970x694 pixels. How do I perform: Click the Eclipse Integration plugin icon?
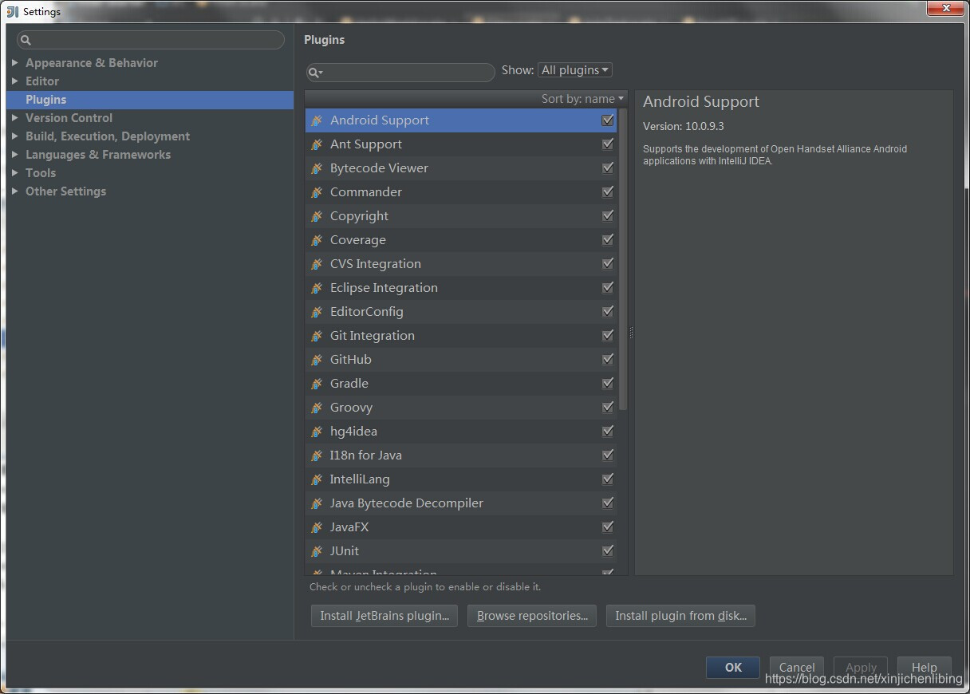pyautogui.click(x=317, y=288)
